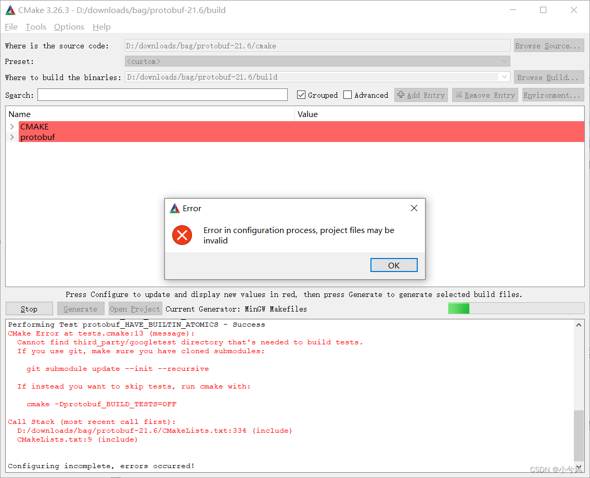Click the CMake logo in Error dialog title

[x=175, y=209]
